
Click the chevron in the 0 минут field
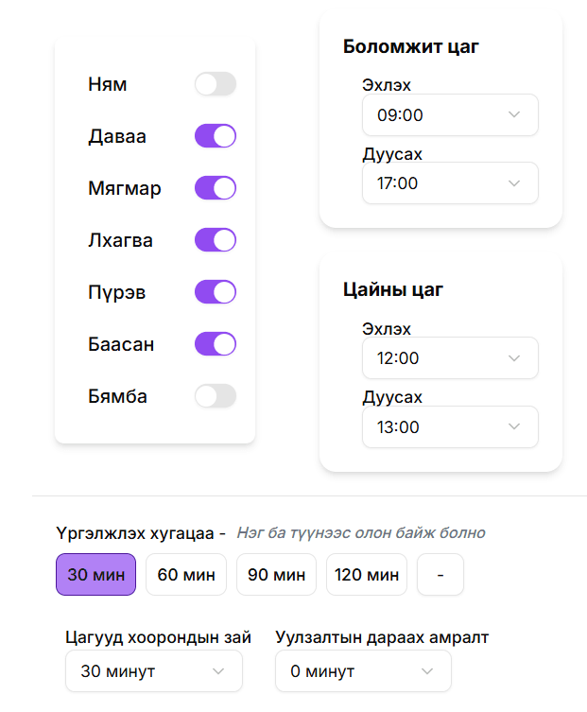click(x=427, y=671)
